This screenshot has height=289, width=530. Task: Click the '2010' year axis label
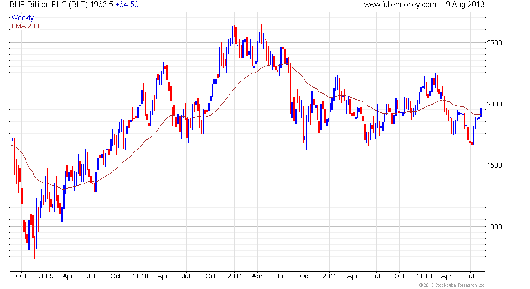(141, 276)
